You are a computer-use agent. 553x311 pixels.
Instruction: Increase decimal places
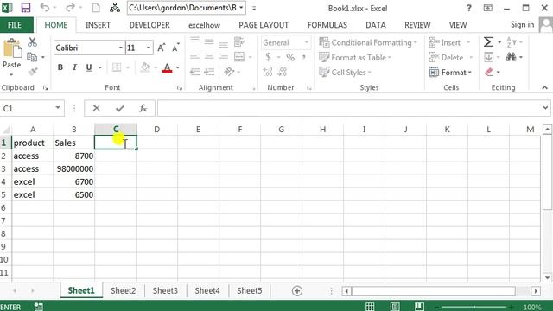(268, 72)
